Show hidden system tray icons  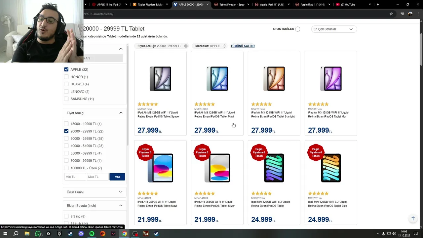378,234
